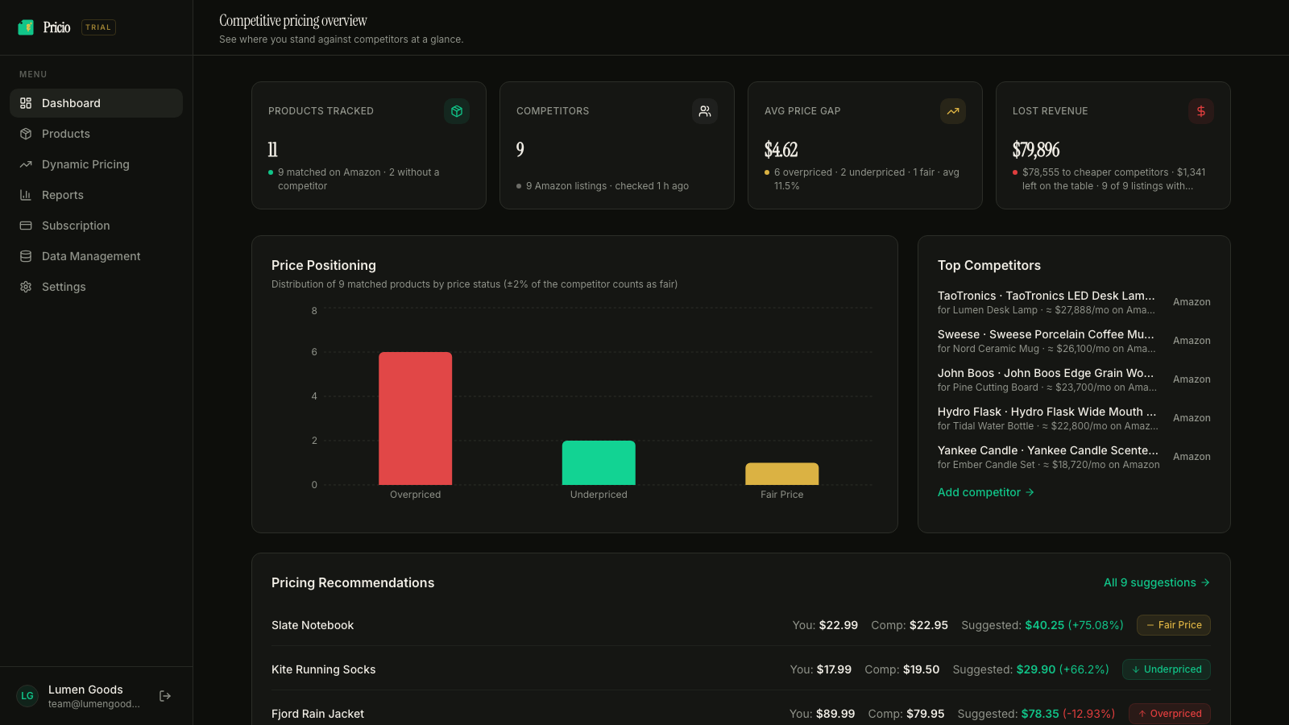Click the Competitors people icon

click(705, 111)
